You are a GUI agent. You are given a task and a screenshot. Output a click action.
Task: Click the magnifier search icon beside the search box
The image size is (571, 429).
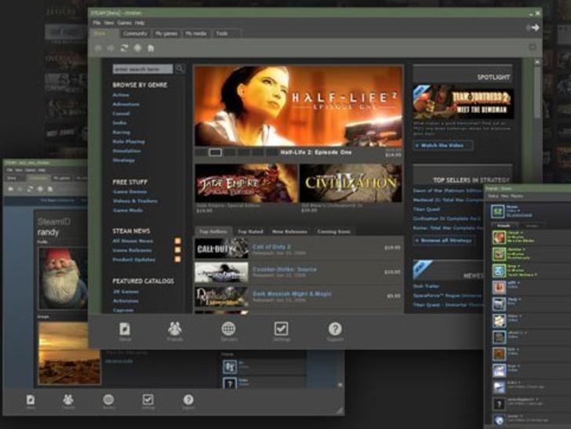(x=180, y=68)
